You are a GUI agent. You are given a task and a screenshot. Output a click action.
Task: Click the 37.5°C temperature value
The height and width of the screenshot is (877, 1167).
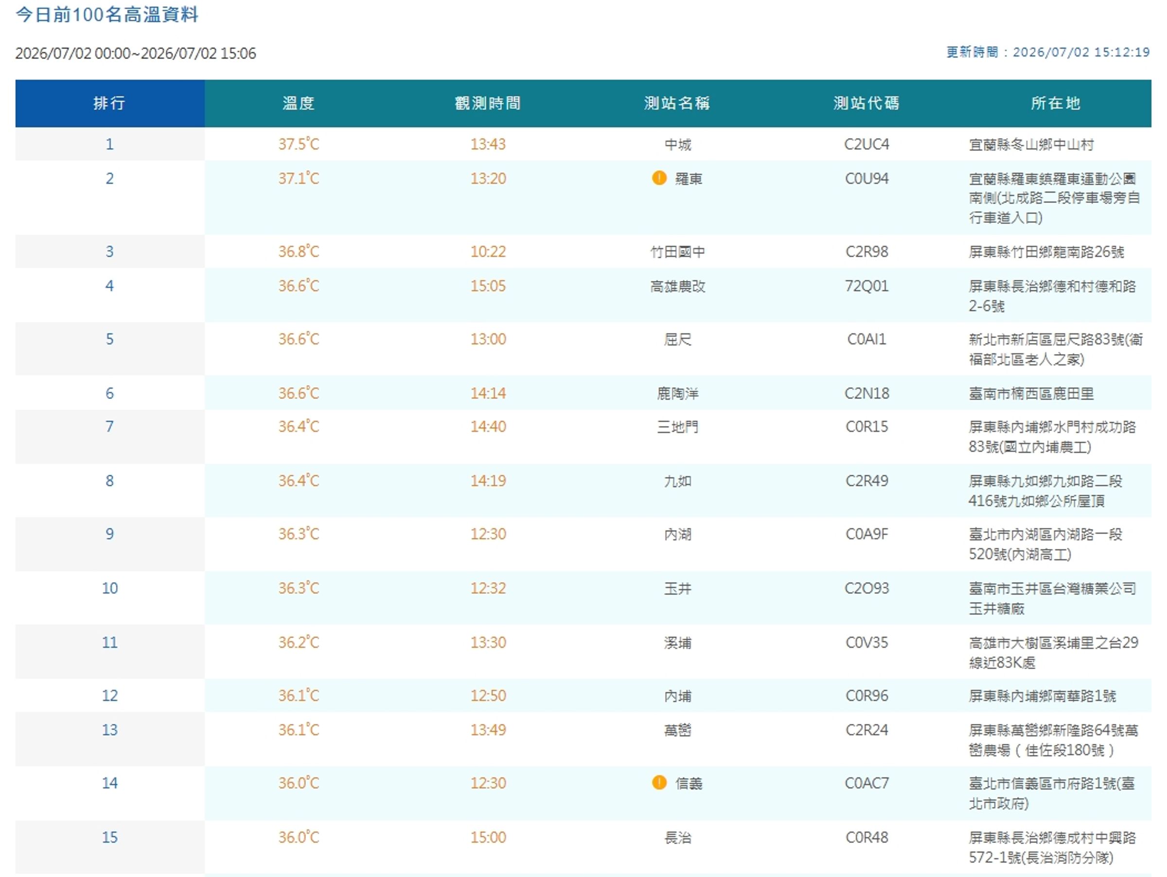(299, 143)
